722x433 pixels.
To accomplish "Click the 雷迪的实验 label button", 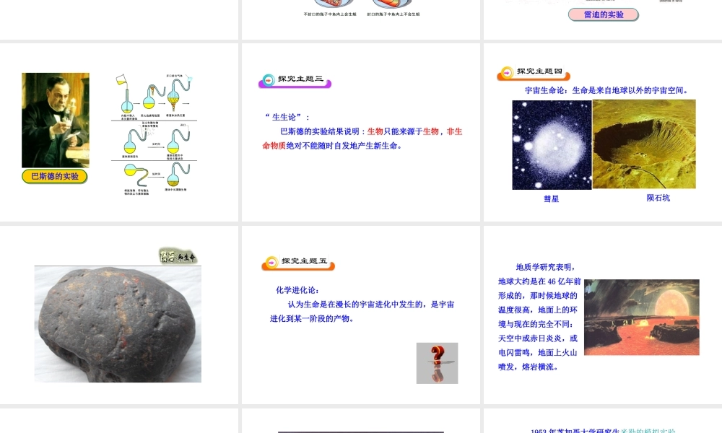I will point(603,14).
